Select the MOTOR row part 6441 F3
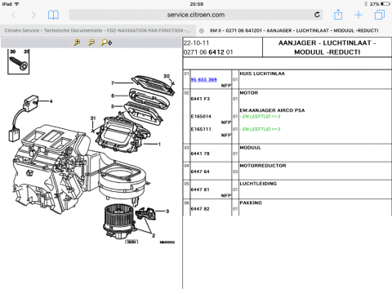The height and width of the screenshot is (294, 392). coord(200,99)
